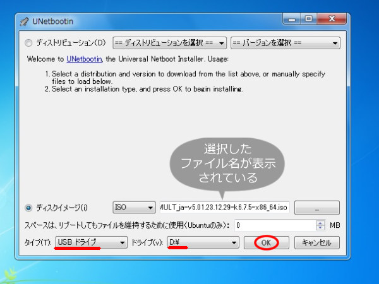
Task: Click the persistent space MB input field
Action: [275, 225]
